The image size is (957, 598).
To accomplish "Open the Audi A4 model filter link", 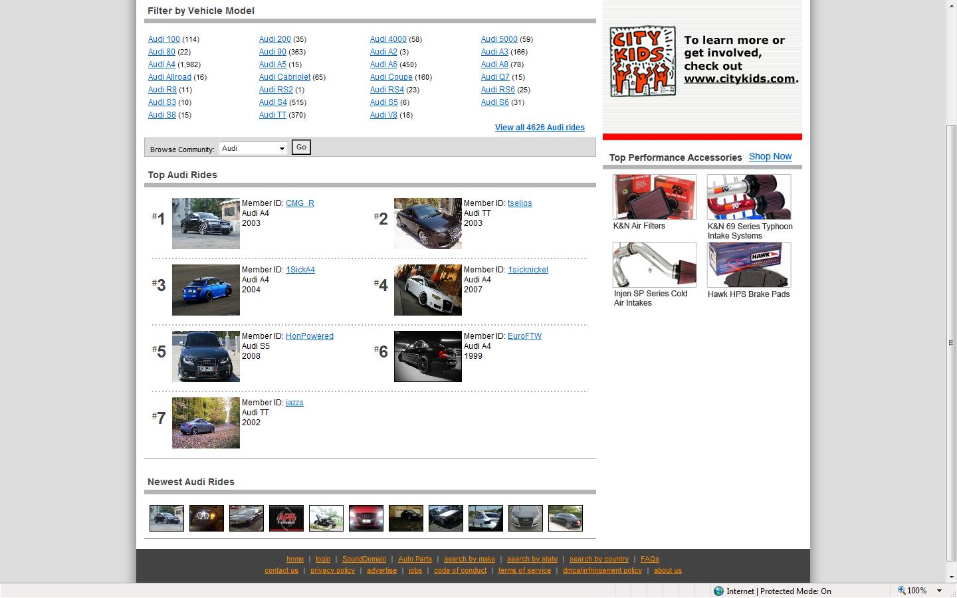I will click(161, 64).
